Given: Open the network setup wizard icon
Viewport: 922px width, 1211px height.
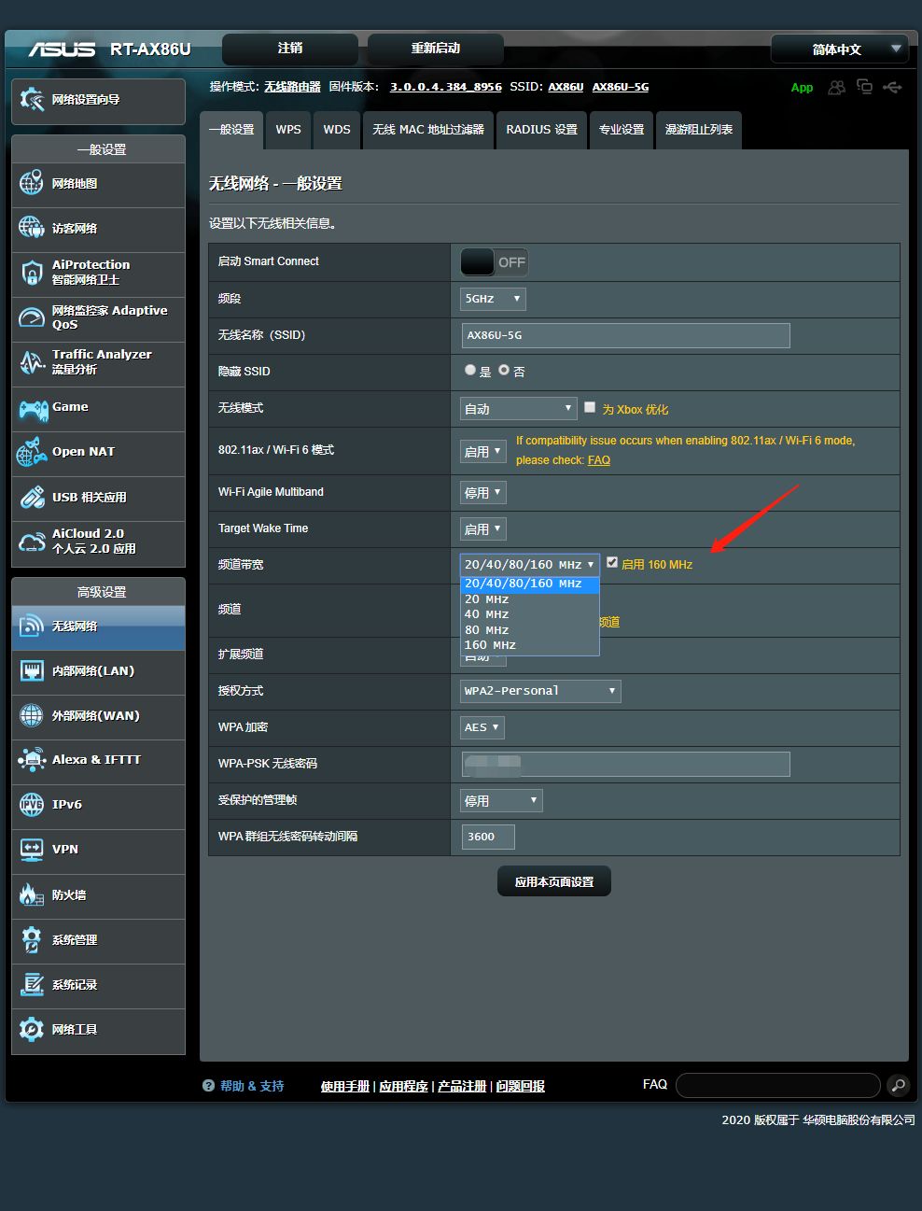Looking at the screenshot, I should pyautogui.click(x=32, y=100).
